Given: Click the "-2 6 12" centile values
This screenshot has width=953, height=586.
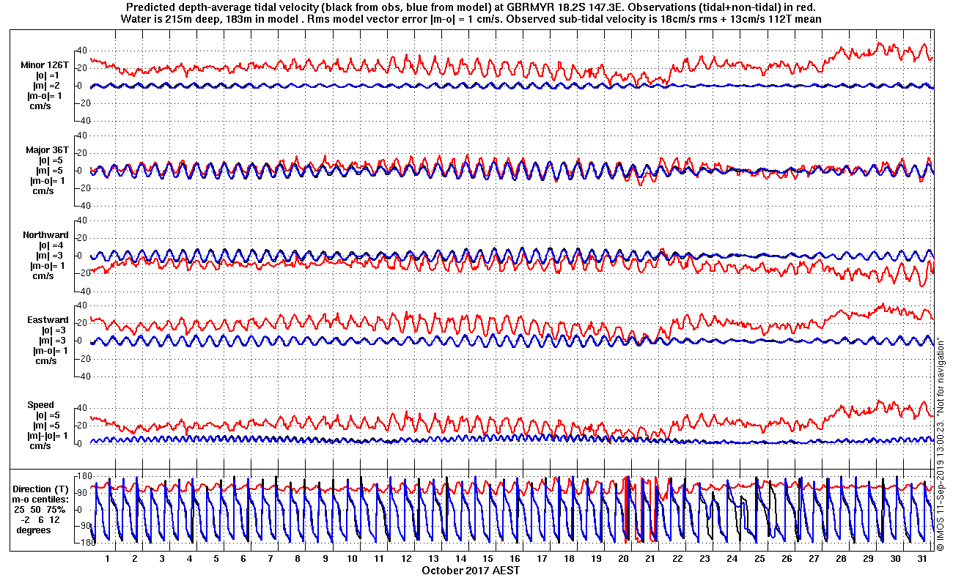Looking at the screenshot, I should 41,519.
